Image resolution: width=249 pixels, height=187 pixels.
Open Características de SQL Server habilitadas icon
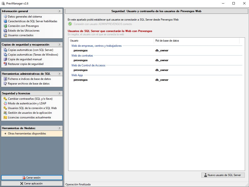click(5, 21)
